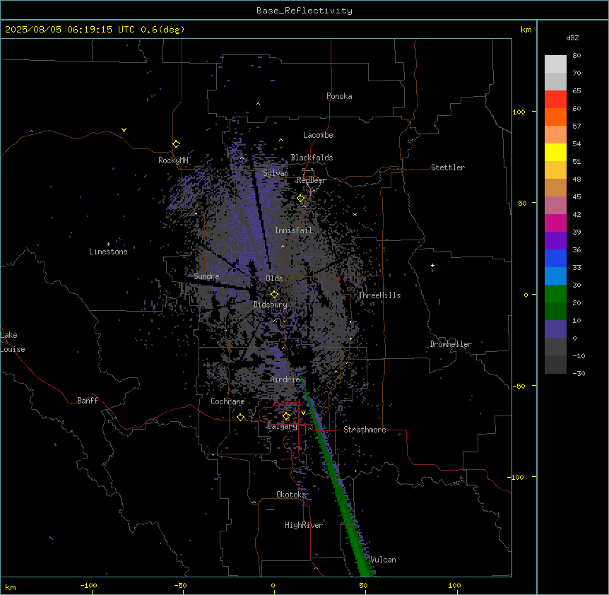Click the Cochrane town label
The height and width of the screenshot is (595, 609).
(x=227, y=401)
